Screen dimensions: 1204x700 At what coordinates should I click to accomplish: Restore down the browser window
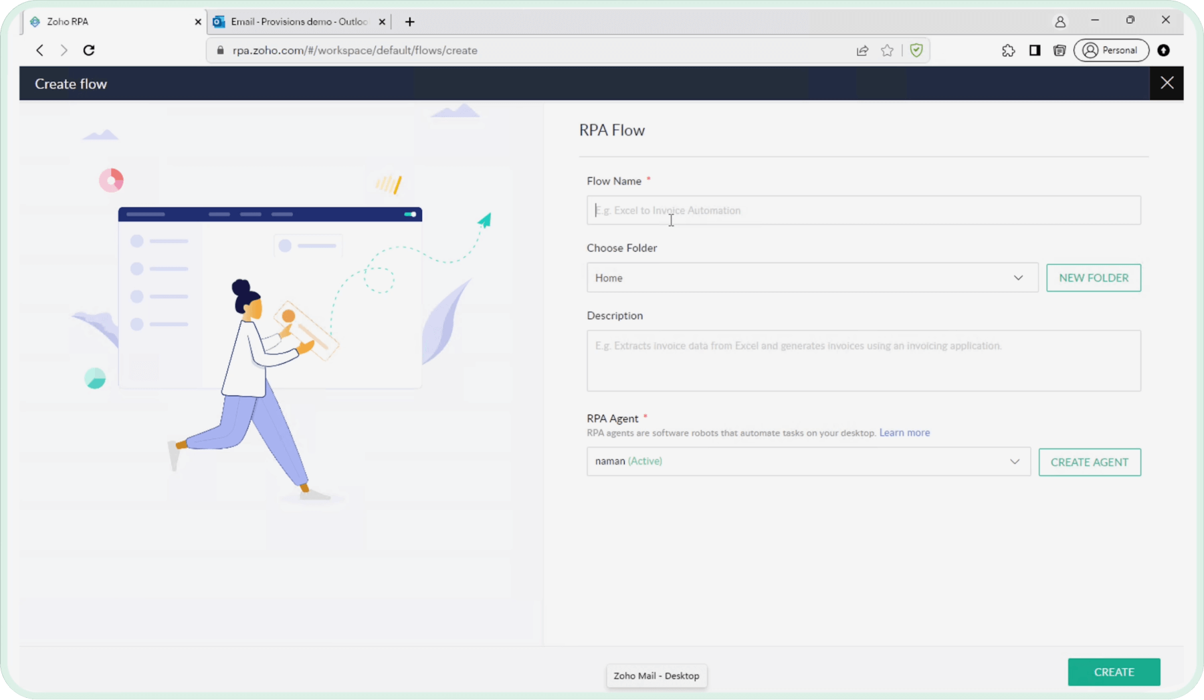coord(1130,21)
